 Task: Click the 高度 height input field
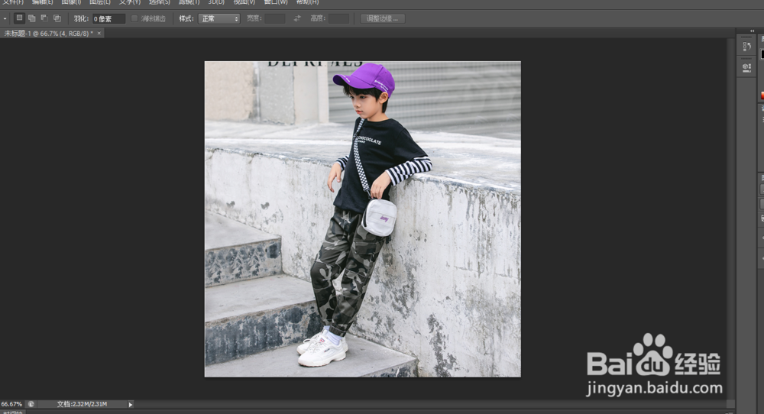[x=338, y=18]
